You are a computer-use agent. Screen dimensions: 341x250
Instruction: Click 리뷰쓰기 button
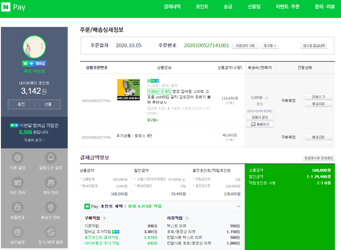point(319,97)
